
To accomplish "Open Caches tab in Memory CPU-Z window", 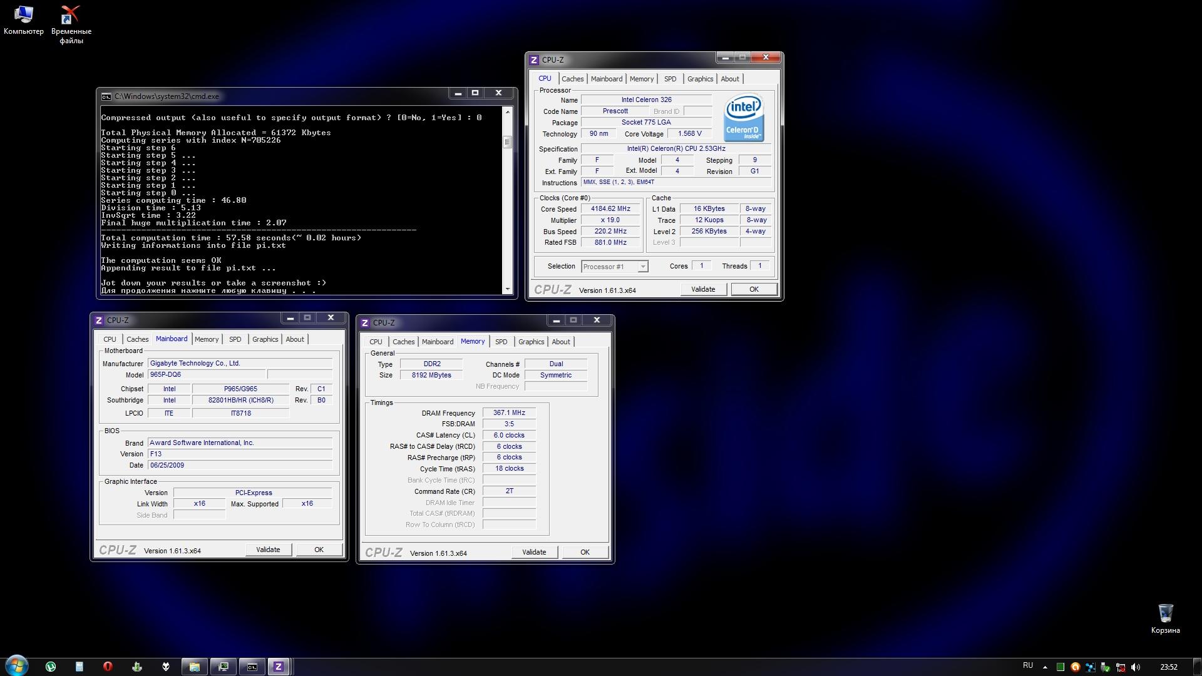I will click(x=403, y=342).
